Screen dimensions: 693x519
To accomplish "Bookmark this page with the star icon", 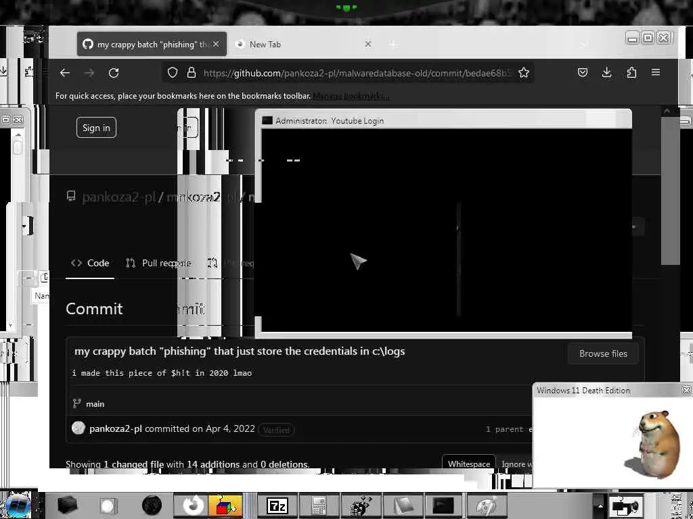I will tap(524, 72).
